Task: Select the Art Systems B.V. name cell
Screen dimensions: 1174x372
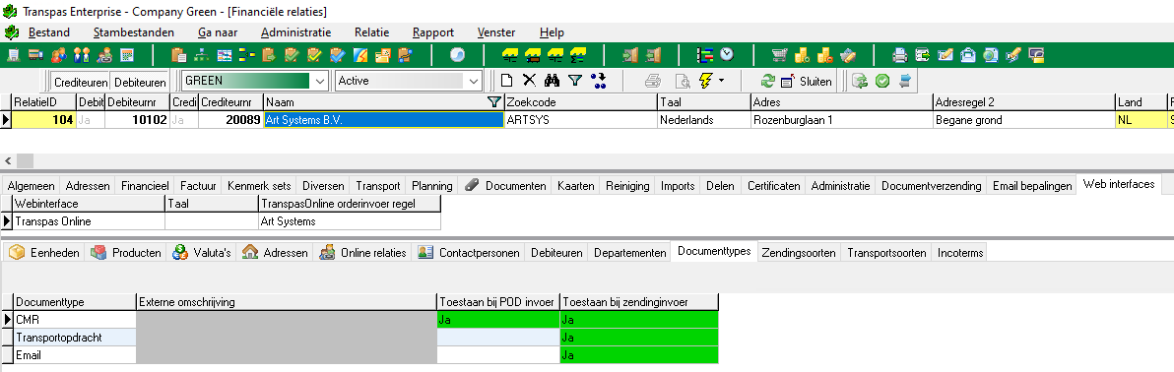Action: 383,120
